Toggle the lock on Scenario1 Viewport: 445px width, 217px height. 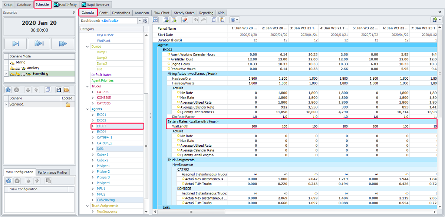(68, 104)
